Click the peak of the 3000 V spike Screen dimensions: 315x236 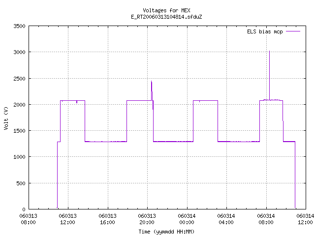[269, 51]
